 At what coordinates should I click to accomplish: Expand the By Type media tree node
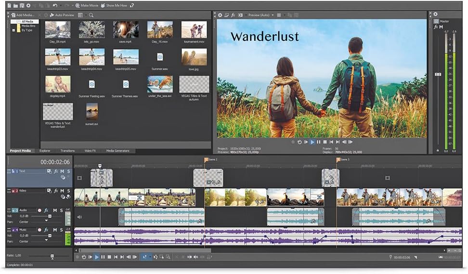click(x=13, y=30)
